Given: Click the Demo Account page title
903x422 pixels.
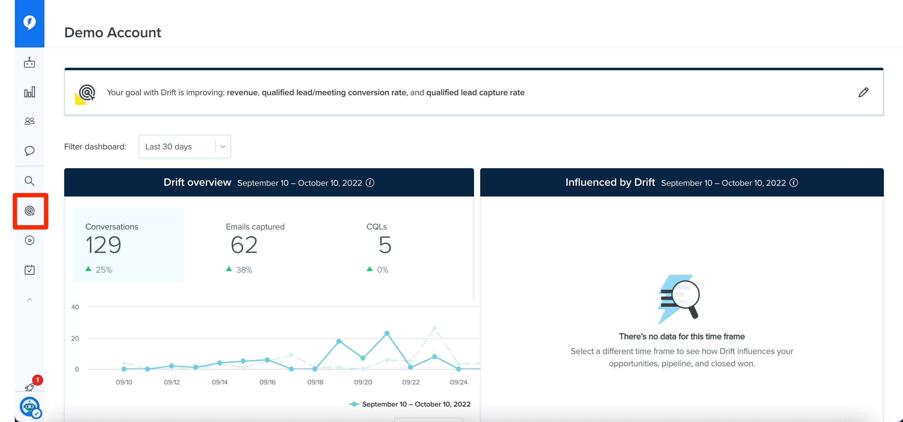Looking at the screenshot, I should point(113,33).
